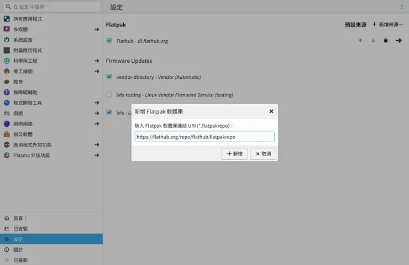Toggle the lvfs checkbox
The width and height of the screenshot is (409, 265).
pos(109,112)
